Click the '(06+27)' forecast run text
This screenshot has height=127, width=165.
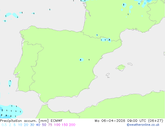[x=156, y=121]
